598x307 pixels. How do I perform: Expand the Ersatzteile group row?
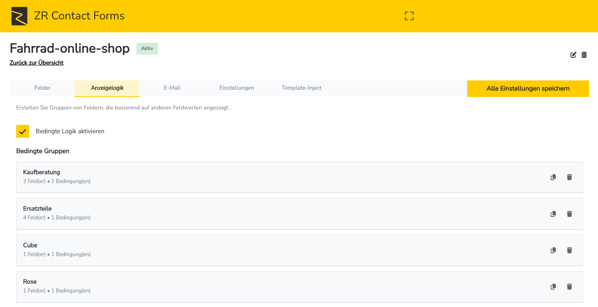click(x=243, y=213)
